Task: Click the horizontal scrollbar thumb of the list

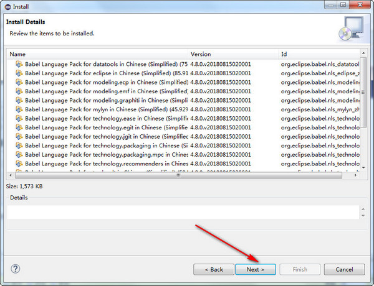Action: [x=178, y=175]
